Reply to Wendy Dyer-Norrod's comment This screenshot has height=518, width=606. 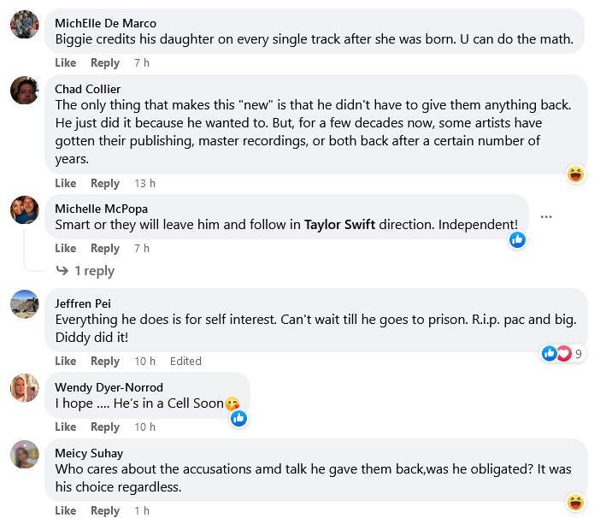(x=105, y=427)
